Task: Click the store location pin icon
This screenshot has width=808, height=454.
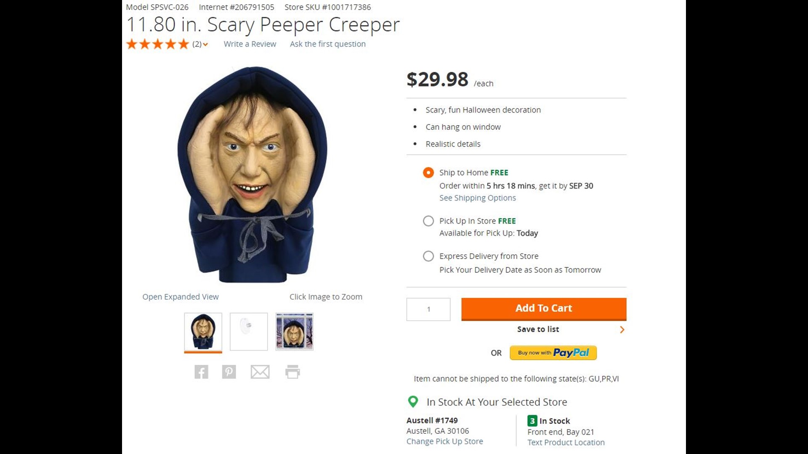Action: [413, 402]
